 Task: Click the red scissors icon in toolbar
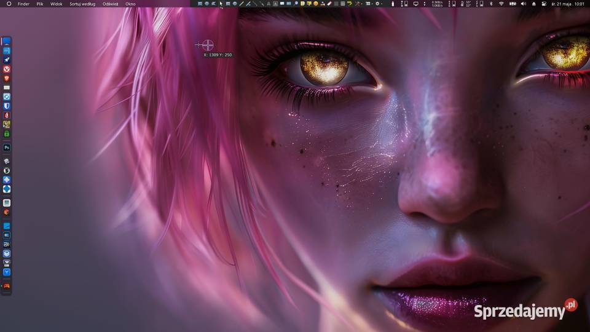(x=358, y=4)
